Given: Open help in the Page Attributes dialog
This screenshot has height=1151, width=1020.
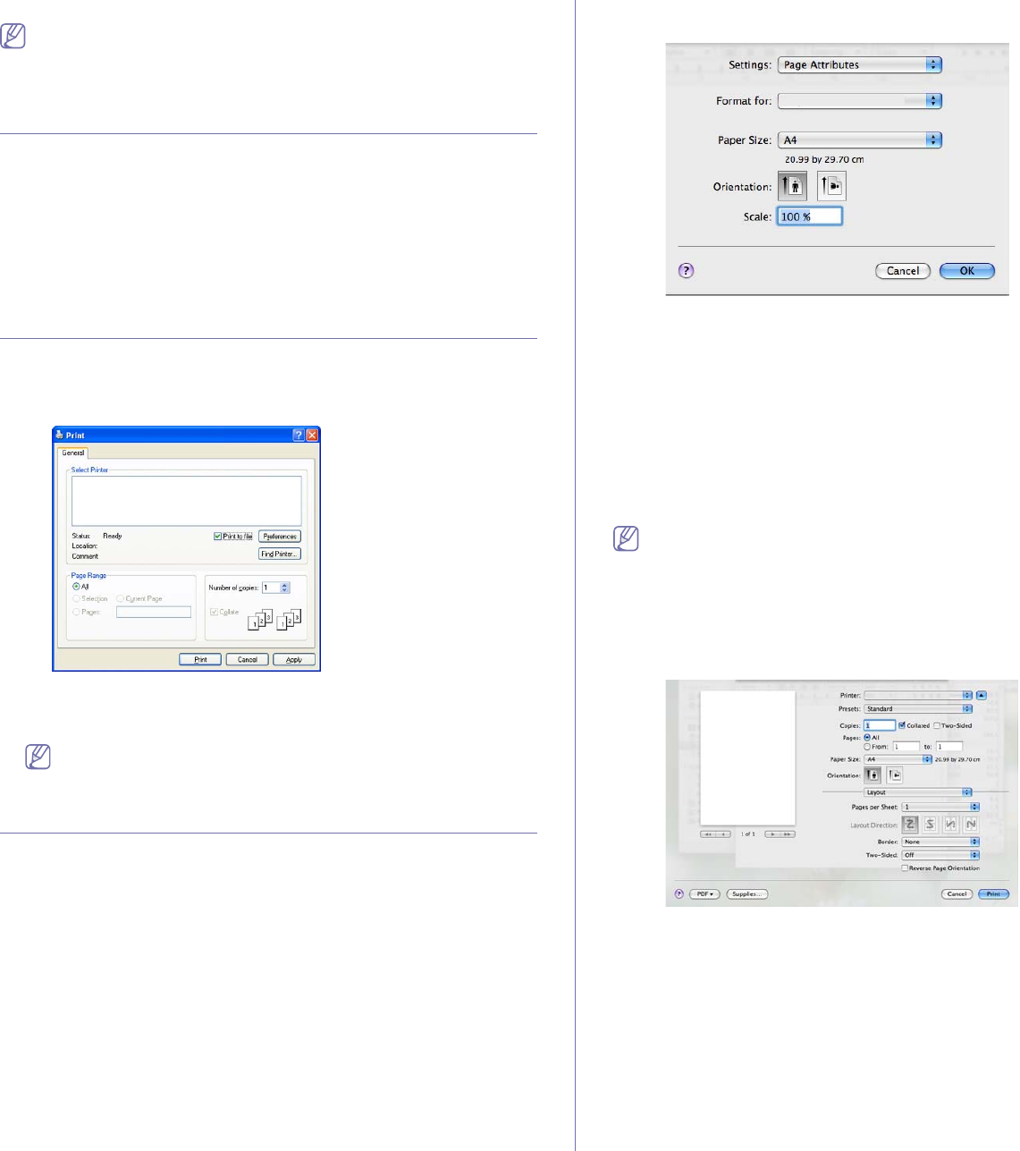Looking at the screenshot, I should click(x=686, y=271).
